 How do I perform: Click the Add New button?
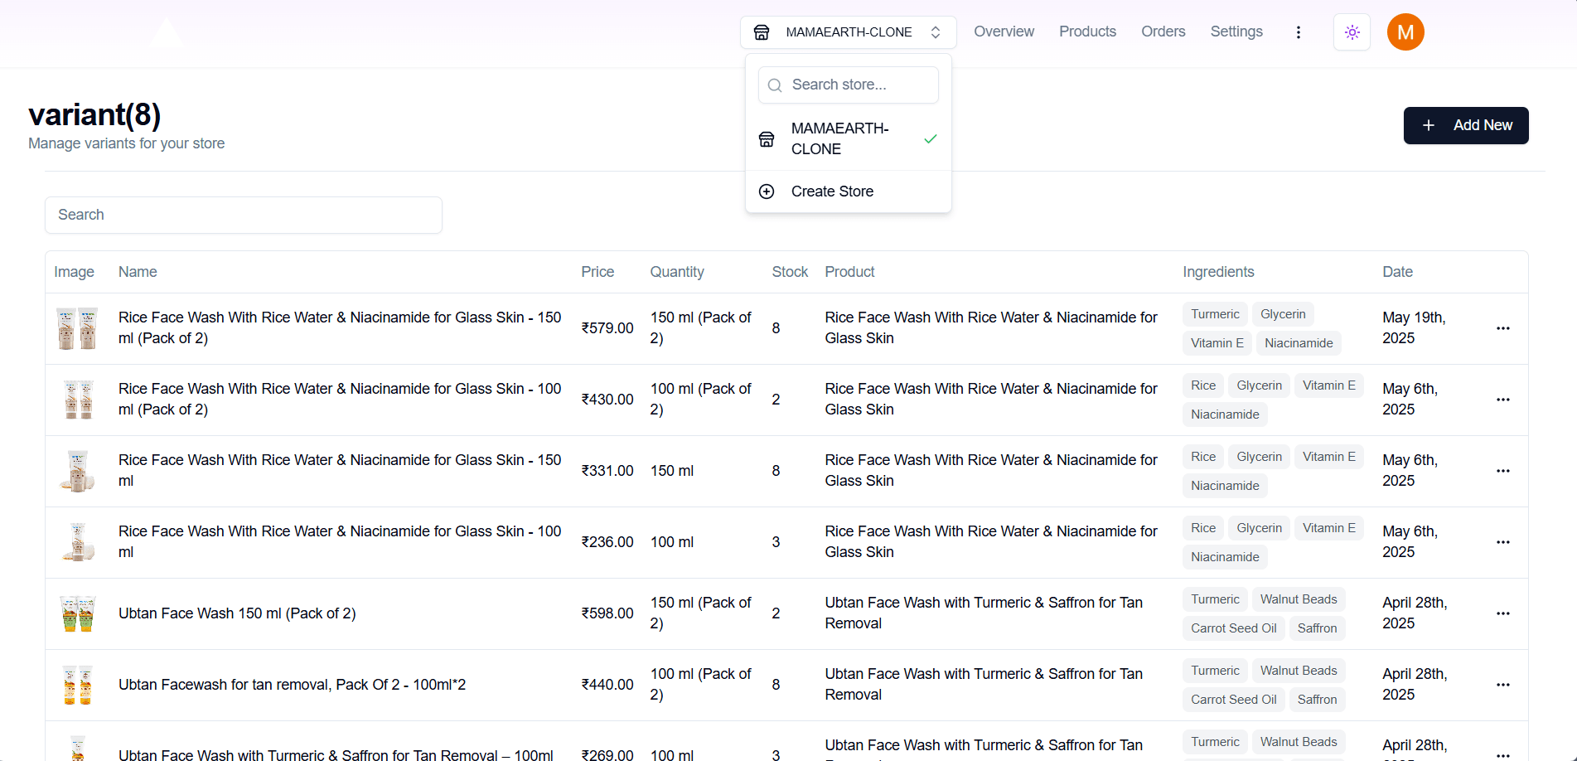pos(1465,125)
